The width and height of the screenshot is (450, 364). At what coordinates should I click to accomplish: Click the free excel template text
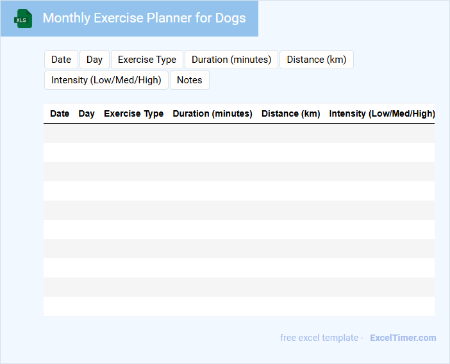click(x=321, y=338)
